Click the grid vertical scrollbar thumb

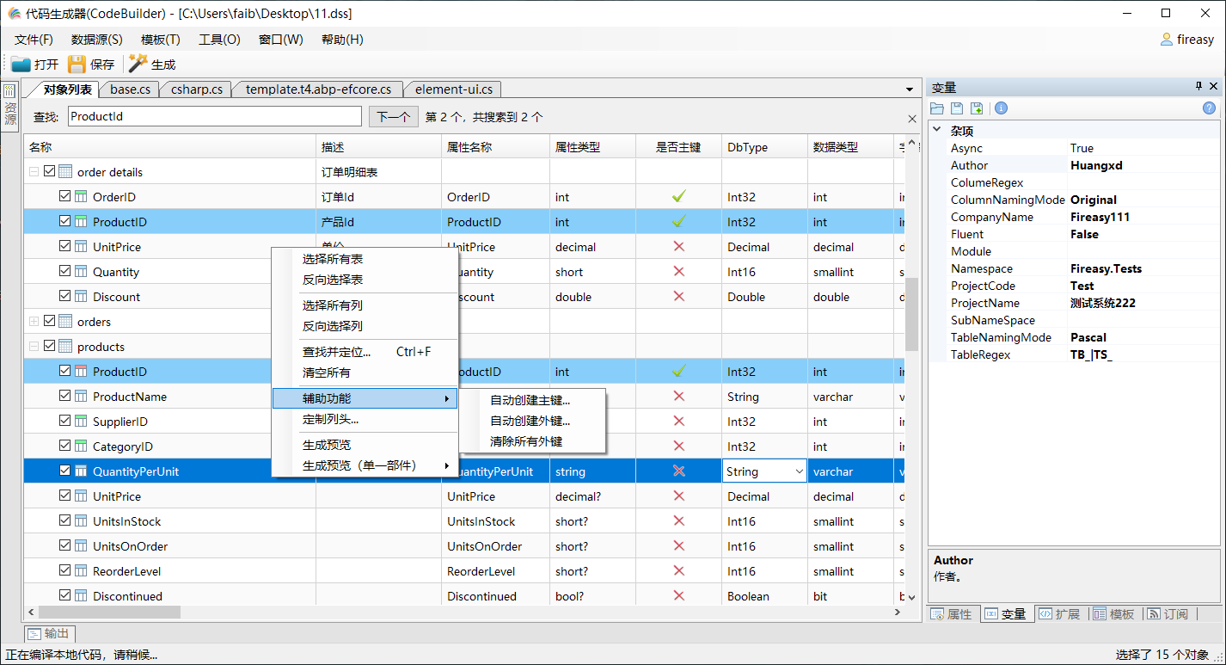point(911,313)
